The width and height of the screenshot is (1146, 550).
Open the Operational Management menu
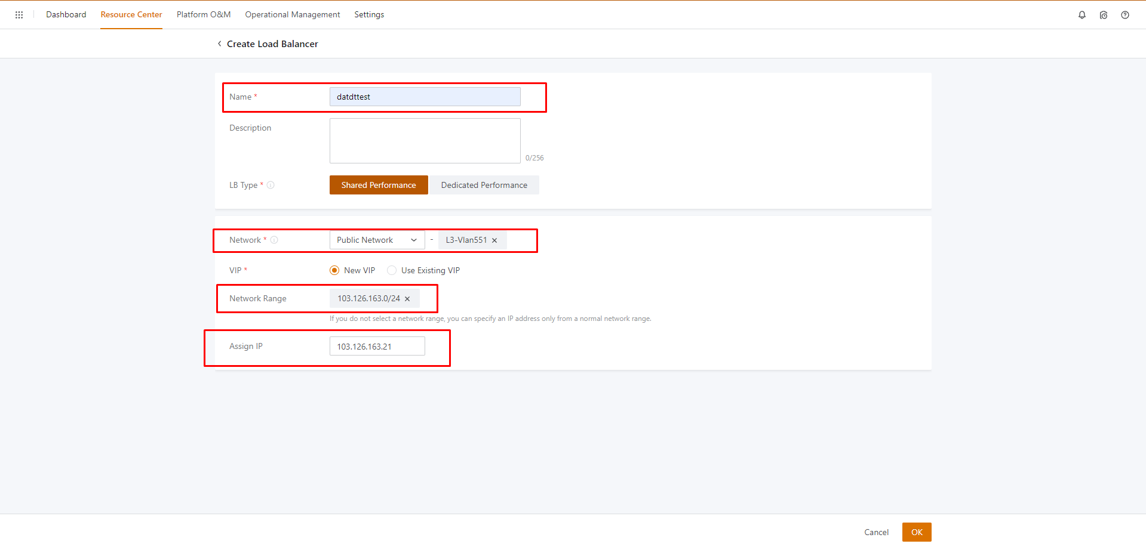click(292, 14)
